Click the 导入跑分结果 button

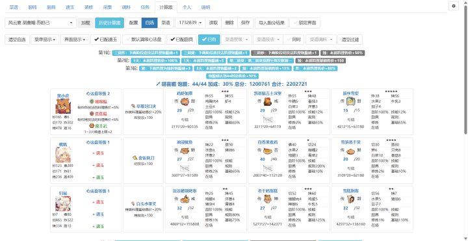272,23
